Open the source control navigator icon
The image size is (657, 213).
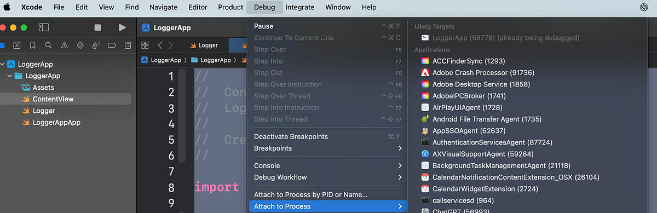(x=17, y=45)
